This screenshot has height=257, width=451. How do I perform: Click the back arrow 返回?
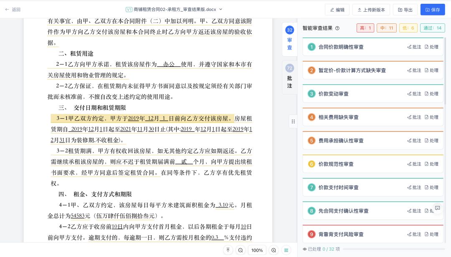point(13,10)
